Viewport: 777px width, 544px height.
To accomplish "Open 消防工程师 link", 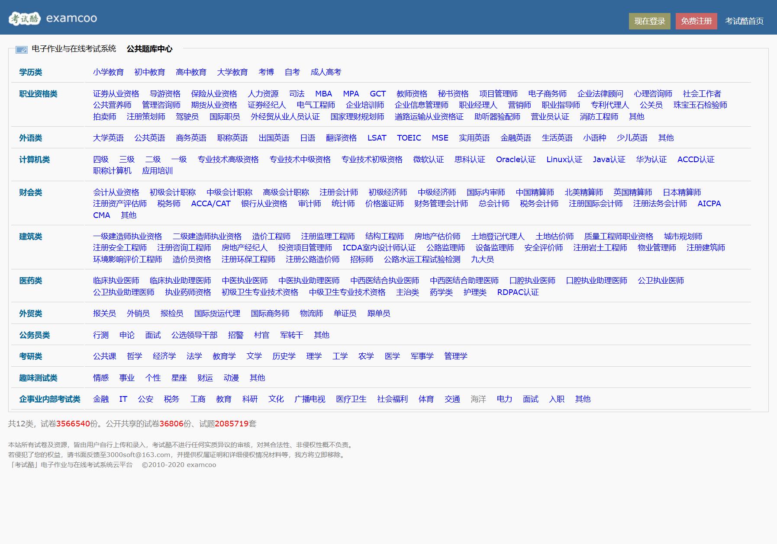I will pyautogui.click(x=599, y=117).
